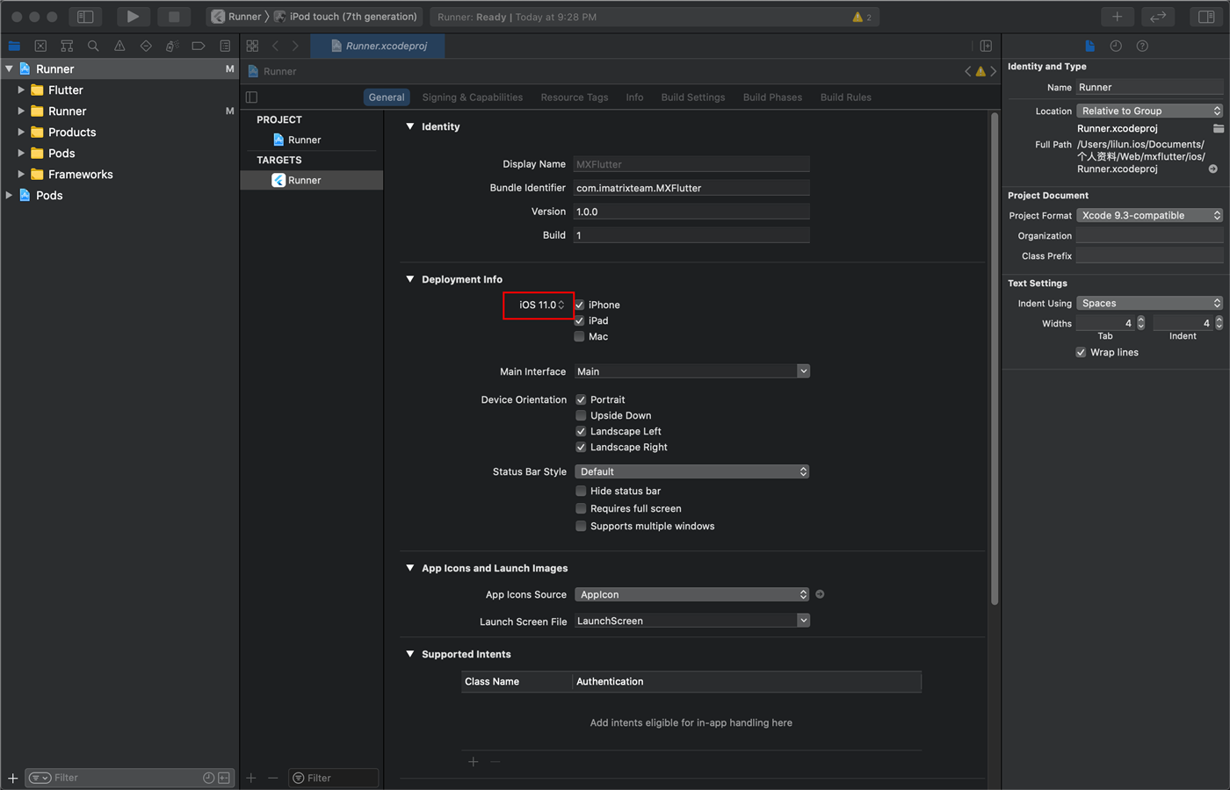The height and width of the screenshot is (790, 1230).
Task: Open the Test navigator diamond icon
Action: (146, 46)
